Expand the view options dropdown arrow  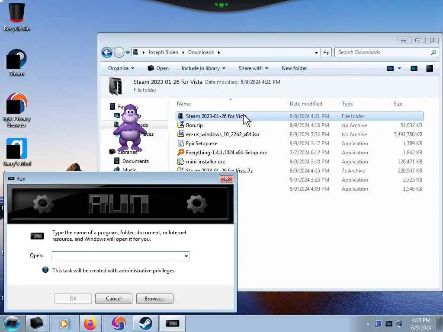(x=399, y=68)
